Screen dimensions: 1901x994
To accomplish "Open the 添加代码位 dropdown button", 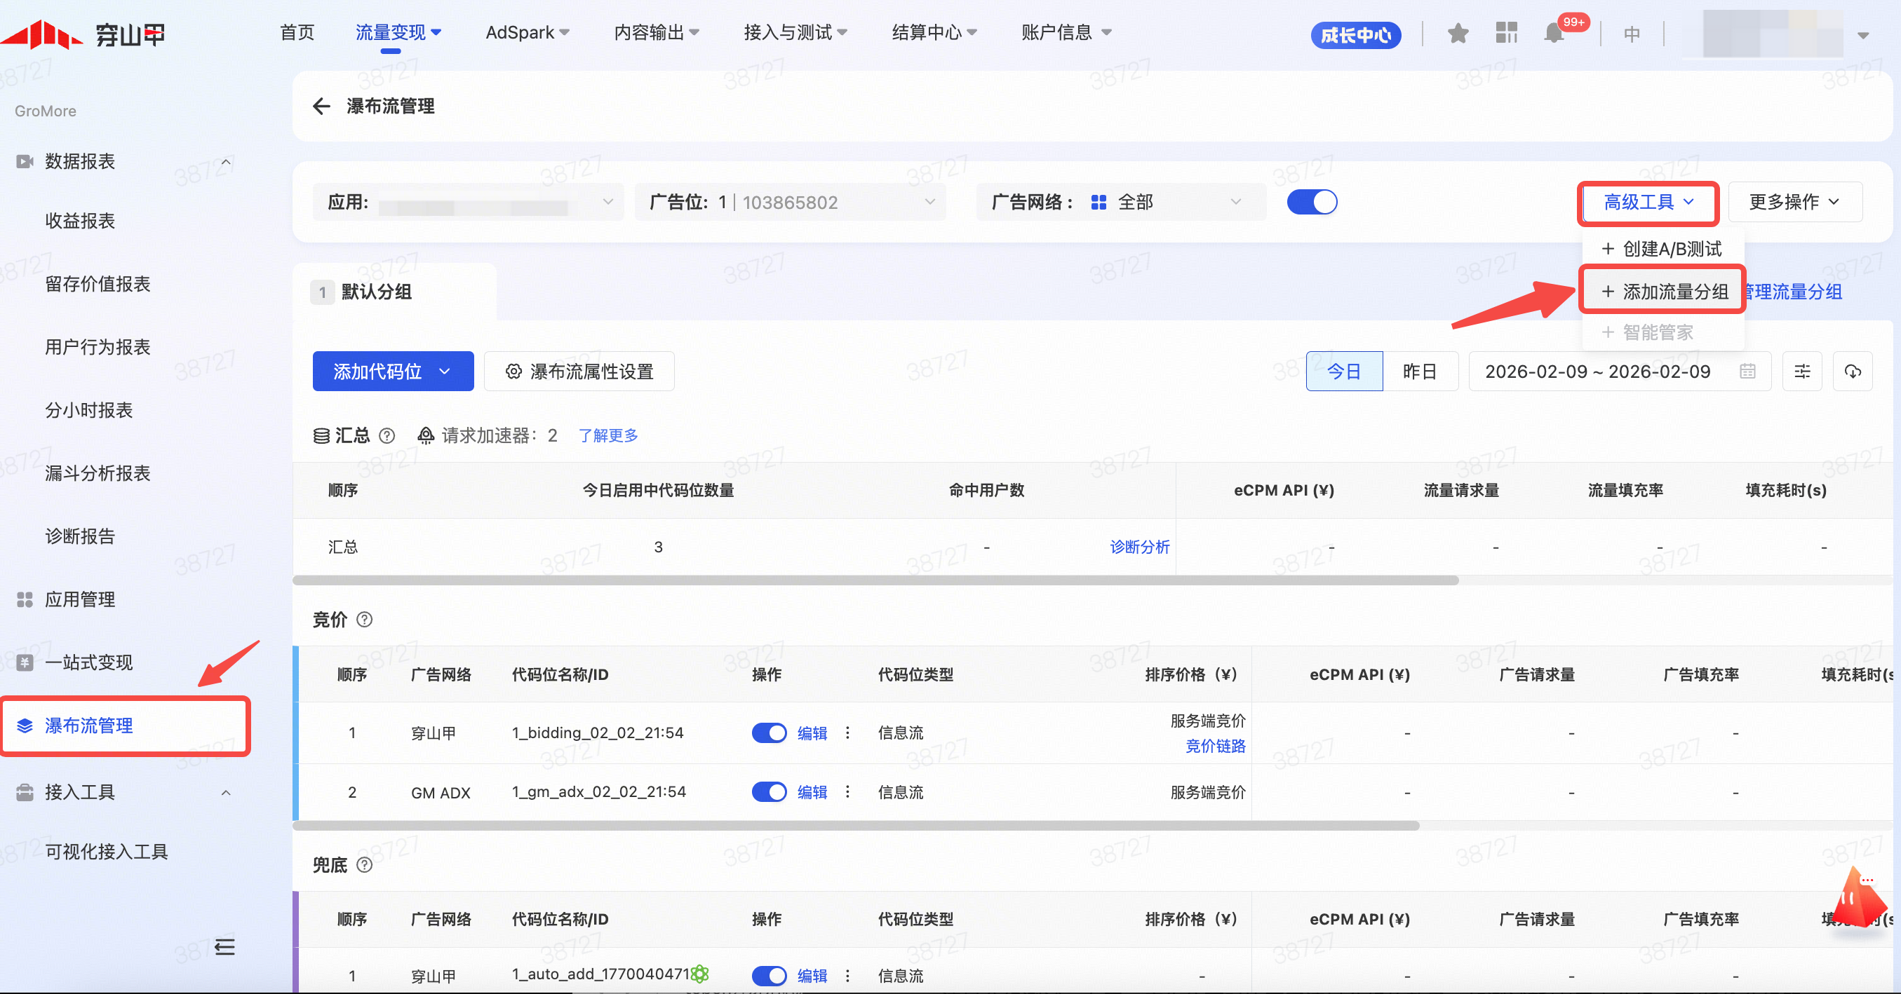I will click(x=393, y=372).
